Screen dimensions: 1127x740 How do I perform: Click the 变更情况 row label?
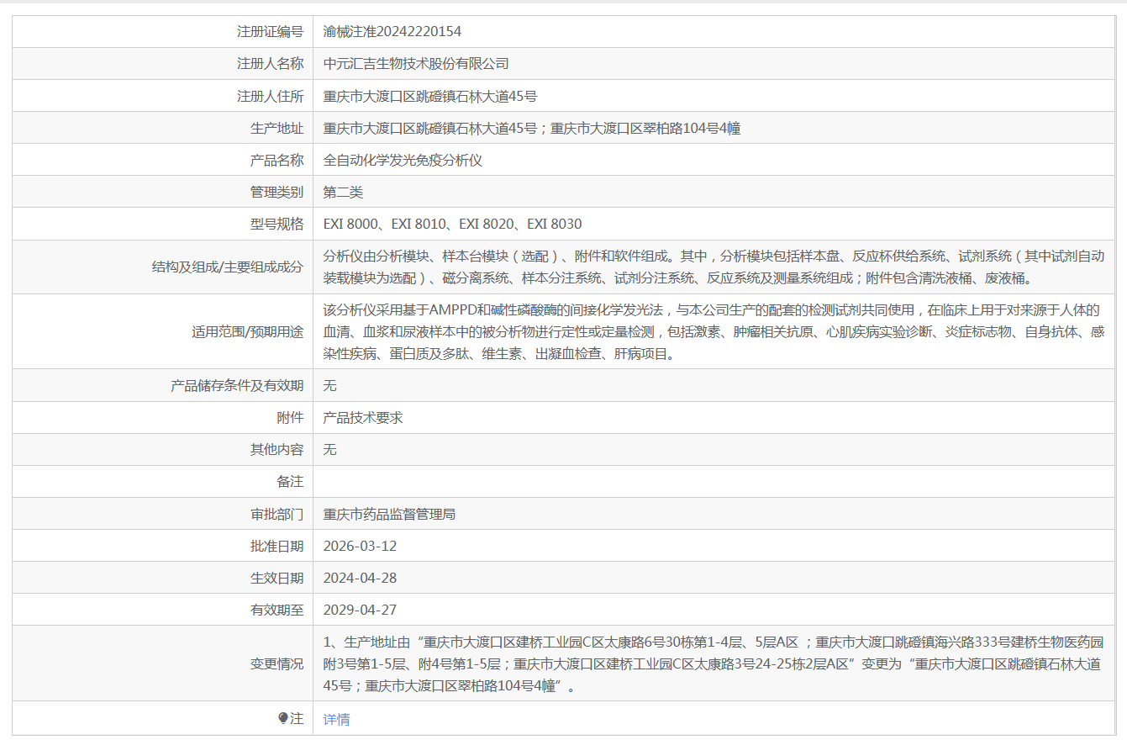[x=276, y=663]
